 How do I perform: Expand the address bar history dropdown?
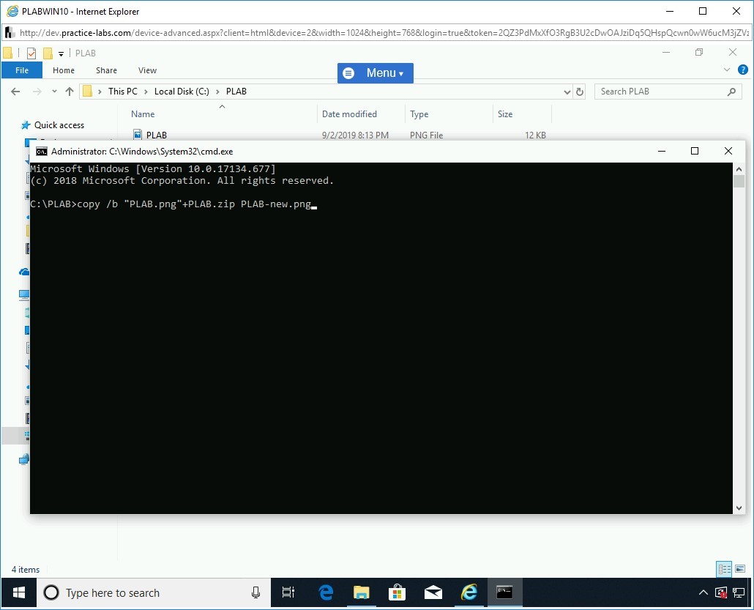coord(567,92)
